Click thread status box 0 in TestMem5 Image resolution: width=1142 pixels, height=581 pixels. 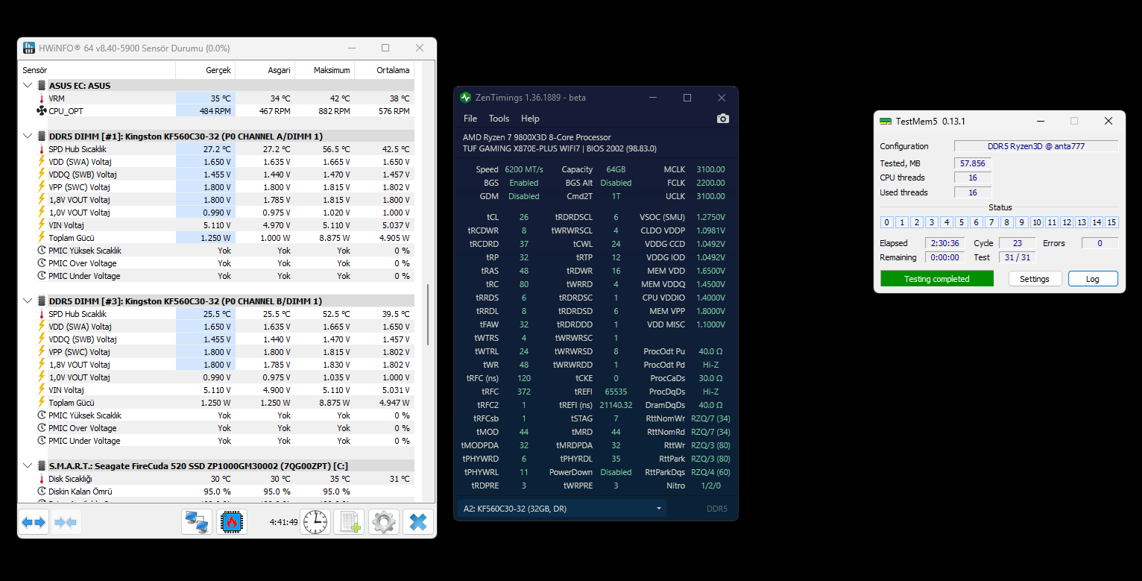[x=887, y=222]
